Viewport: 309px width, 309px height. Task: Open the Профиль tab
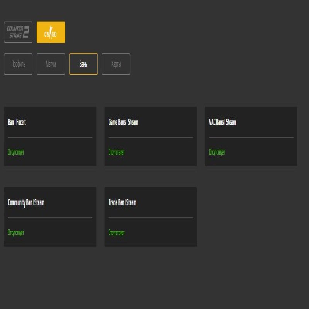coord(18,64)
